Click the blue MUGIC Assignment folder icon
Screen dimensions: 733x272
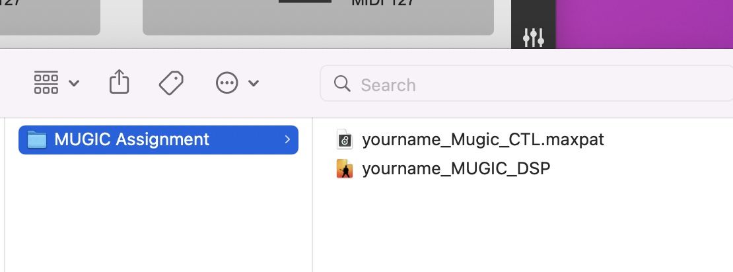(x=37, y=140)
